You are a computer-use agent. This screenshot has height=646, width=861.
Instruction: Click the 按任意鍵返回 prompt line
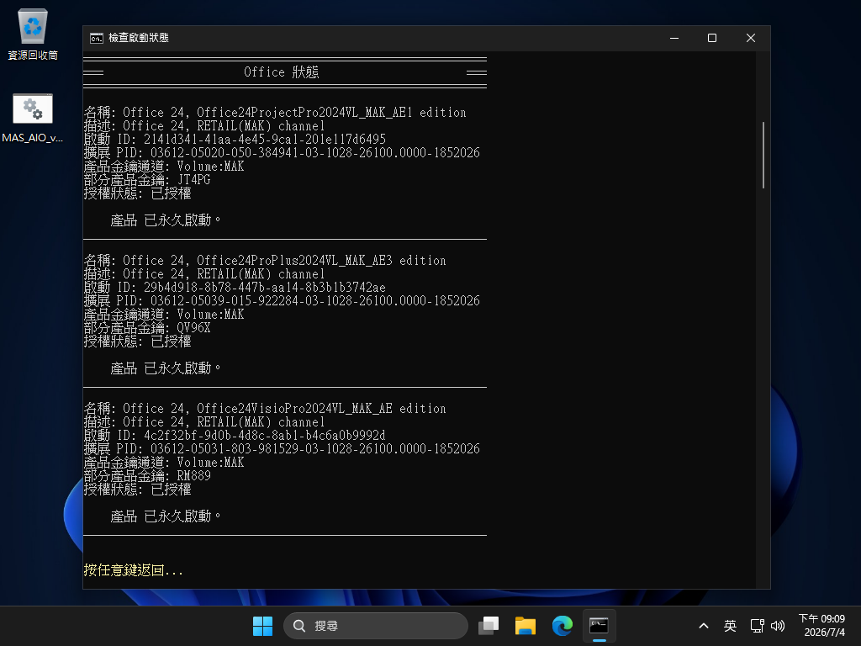click(x=134, y=570)
